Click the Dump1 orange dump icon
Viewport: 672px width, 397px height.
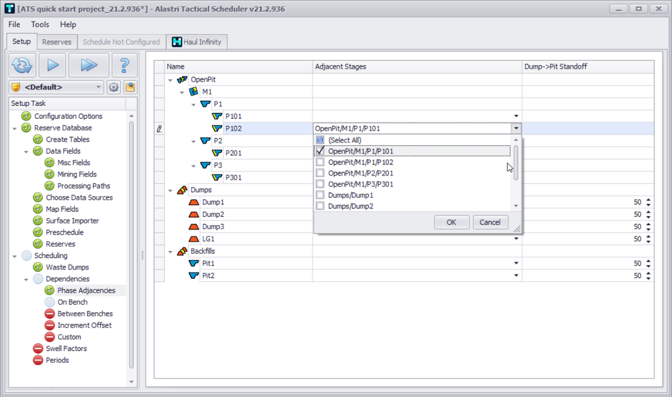pos(194,202)
